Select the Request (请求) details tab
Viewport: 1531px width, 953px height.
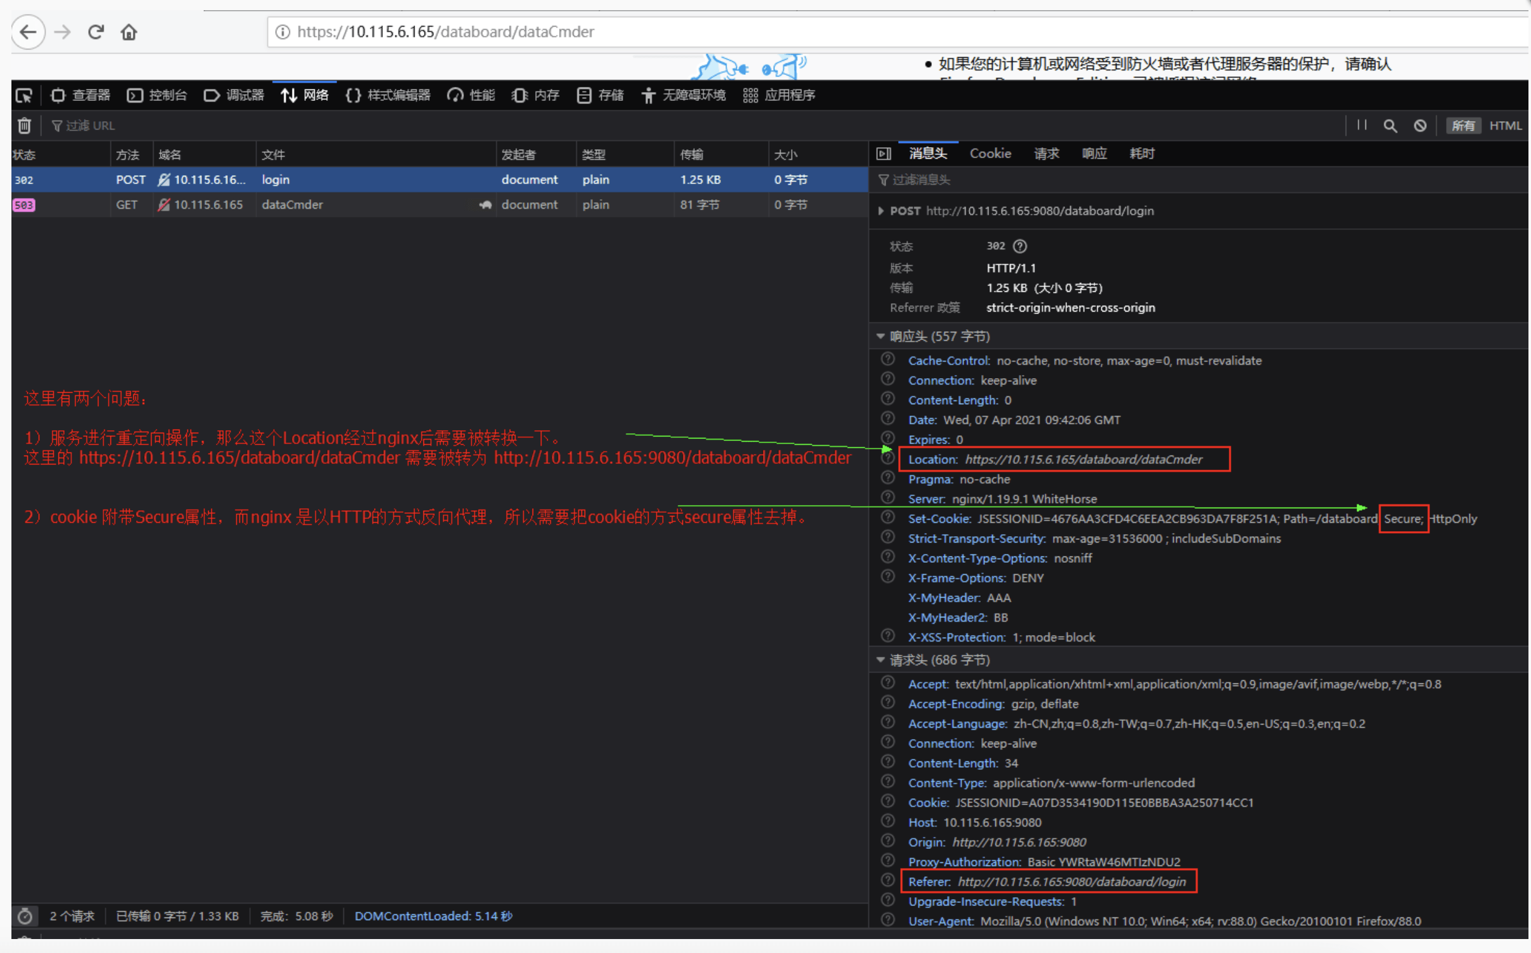1047,154
